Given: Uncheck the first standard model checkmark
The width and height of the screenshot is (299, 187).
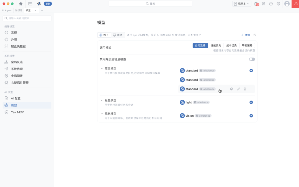Looking at the screenshot, I should pos(251,71).
